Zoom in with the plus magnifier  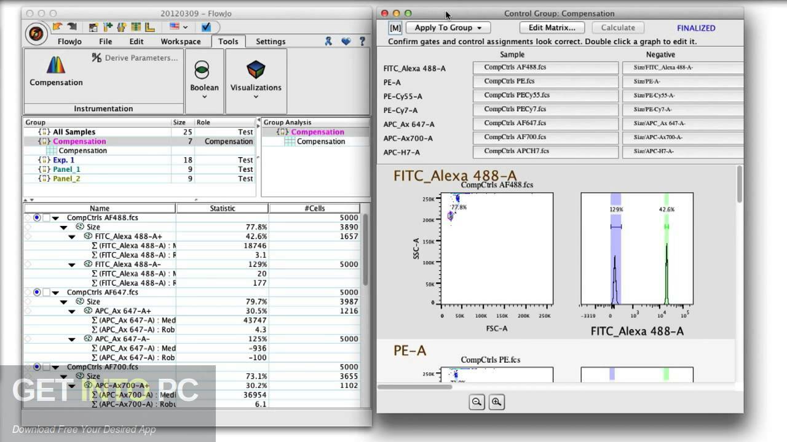coord(497,402)
